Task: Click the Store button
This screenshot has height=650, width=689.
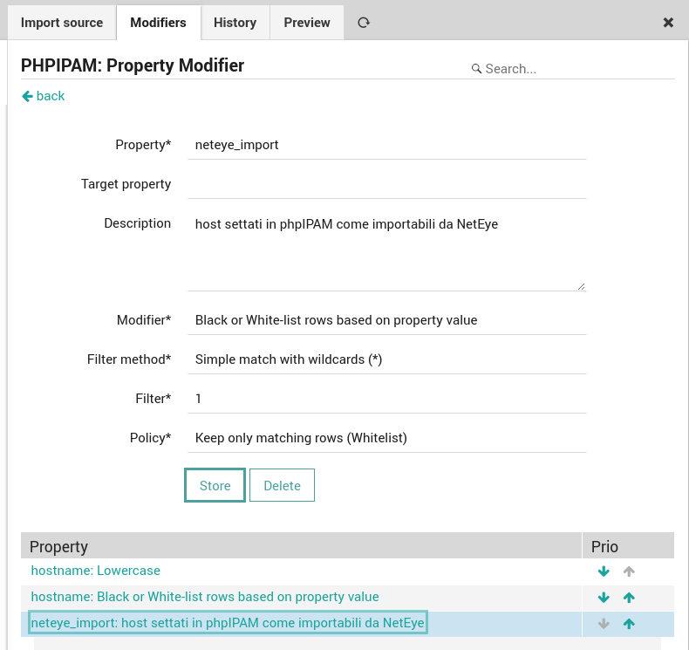Action: pyautogui.click(x=215, y=485)
